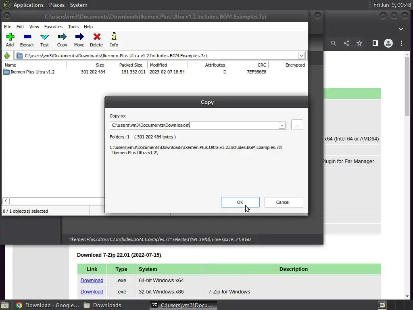The width and height of the screenshot is (413, 310).
Task: Expand the Copy to path dropdown
Action: [282, 125]
